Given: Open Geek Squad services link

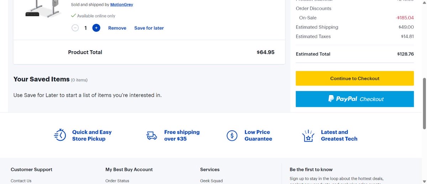Looking at the screenshot, I should (211, 181).
